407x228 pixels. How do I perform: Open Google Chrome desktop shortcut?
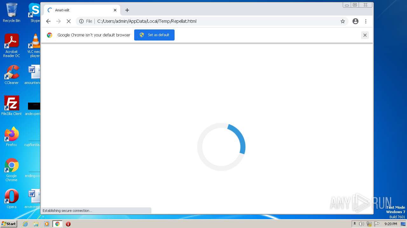11,170
